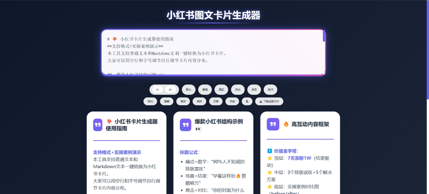Click the quote icon on the 使用指南 card
The image size is (429, 194).
[x=98, y=125]
